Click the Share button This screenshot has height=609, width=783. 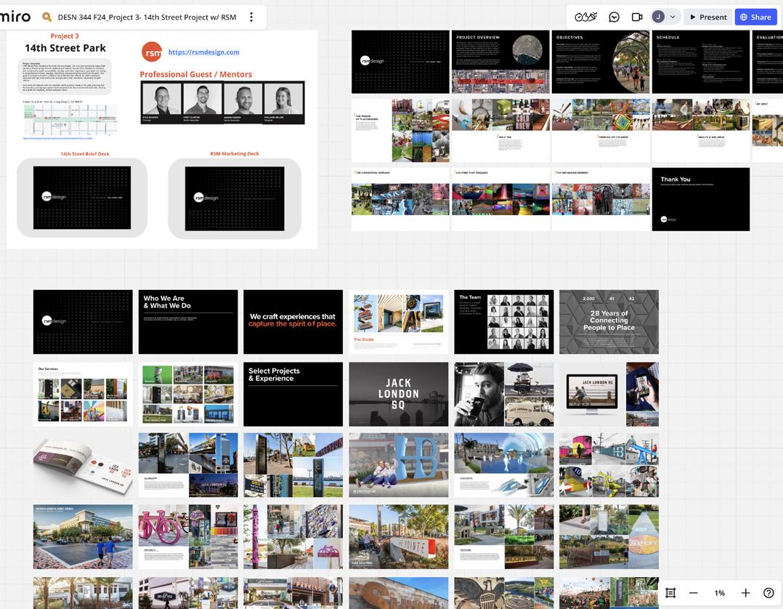(x=755, y=17)
